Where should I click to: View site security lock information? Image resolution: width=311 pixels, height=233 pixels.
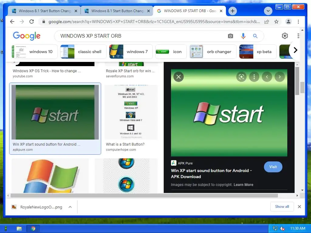[44, 22]
